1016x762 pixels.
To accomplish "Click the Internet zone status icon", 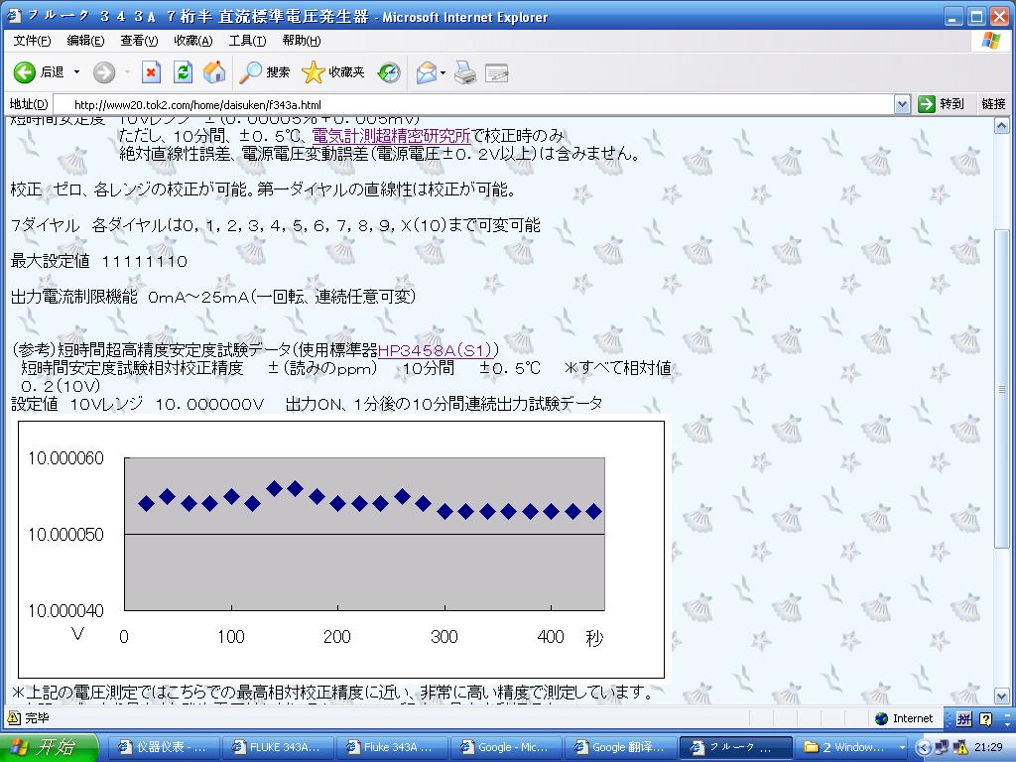I will (881, 718).
